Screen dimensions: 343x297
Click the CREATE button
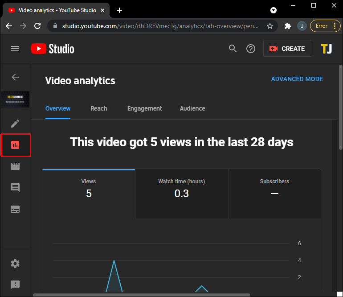tap(287, 49)
